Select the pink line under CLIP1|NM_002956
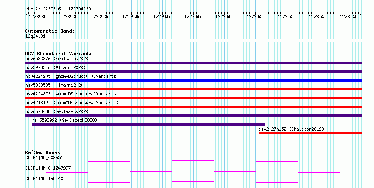Screen dimensions: 374x188 (x=193, y=161)
